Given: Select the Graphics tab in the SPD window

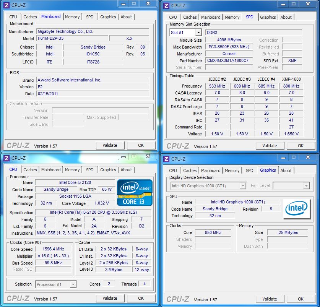Looking at the screenshot, I should pos(268,17).
